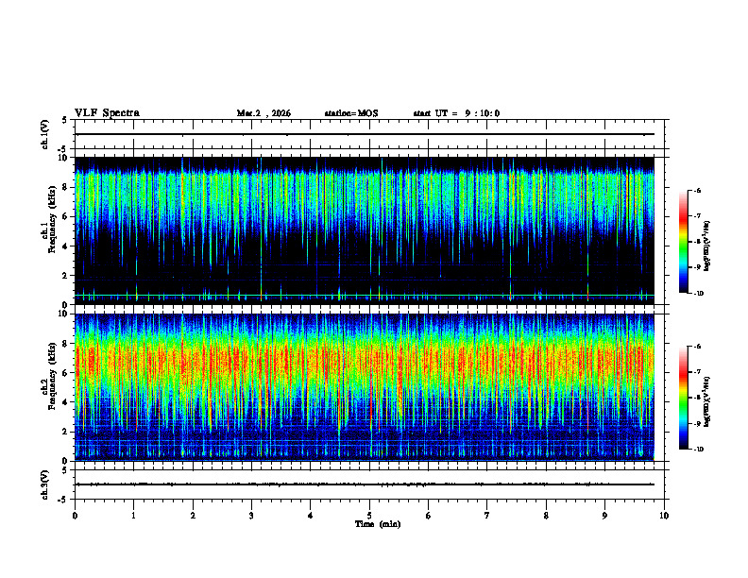The height and width of the screenshot is (578, 748).
Task: Click the "ch.1(V)" axis label
Action: click(x=45, y=134)
